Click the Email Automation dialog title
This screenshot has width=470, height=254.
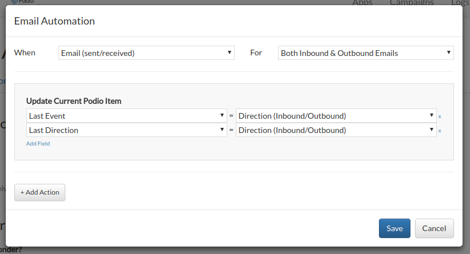pyautogui.click(x=54, y=21)
